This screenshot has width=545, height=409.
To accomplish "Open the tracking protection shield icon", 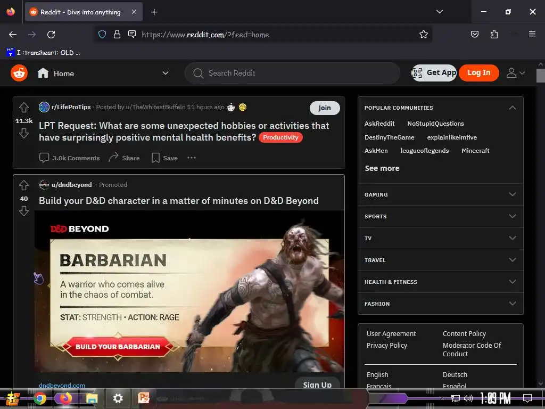I will (102, 35).
